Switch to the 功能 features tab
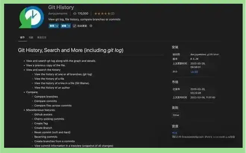Viewport: 246px width, 153px height. tap(31, 38)
